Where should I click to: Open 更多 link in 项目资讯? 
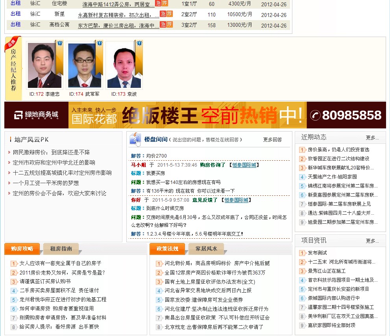(372, 241)
